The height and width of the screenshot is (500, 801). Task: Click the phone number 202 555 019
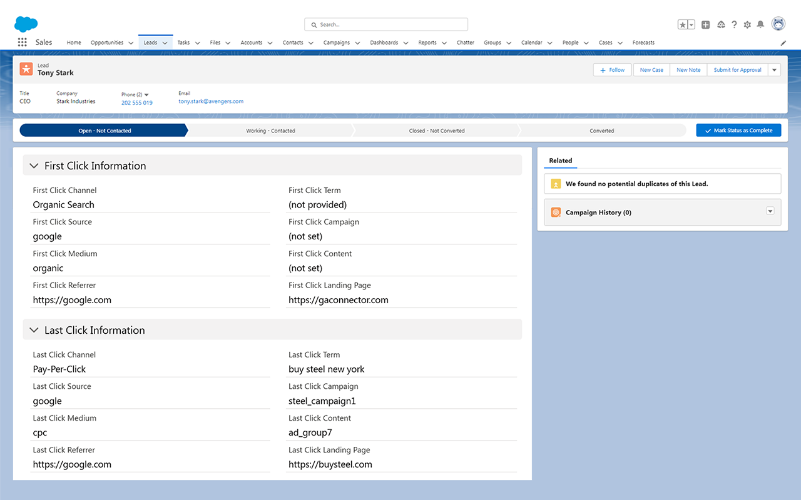(137, 102)
